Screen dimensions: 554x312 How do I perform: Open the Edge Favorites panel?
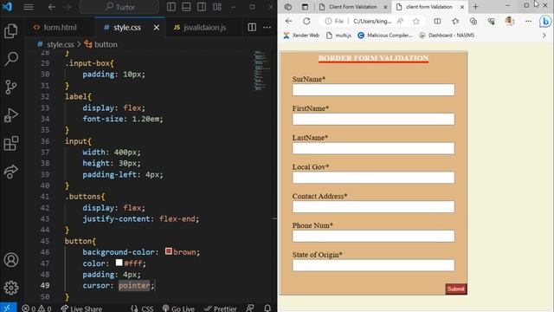(455, 21)
